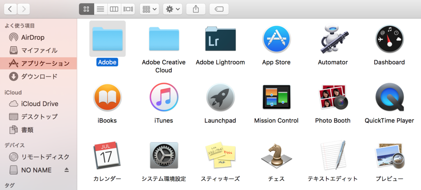
Task: Open ダウンロード in the sidebar
Action: click(38, 77)
